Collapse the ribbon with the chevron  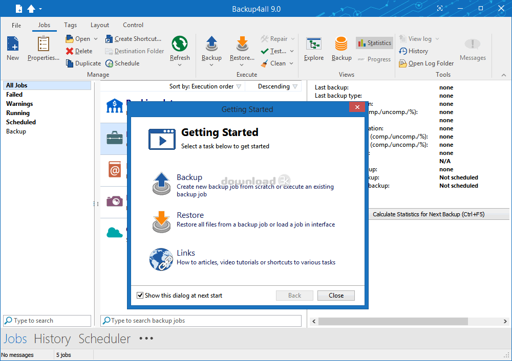pos(504,75)
